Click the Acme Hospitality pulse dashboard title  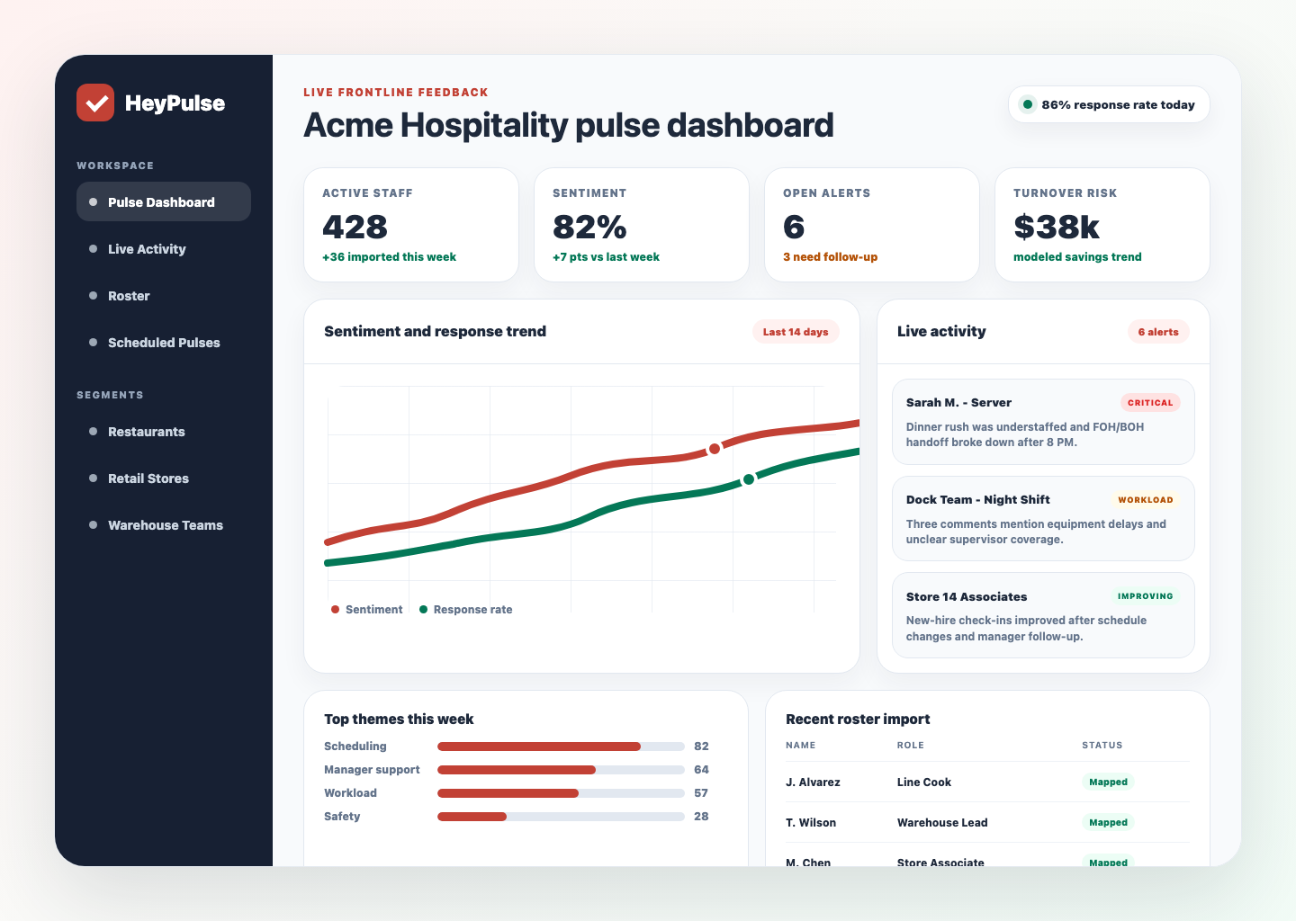569,125
